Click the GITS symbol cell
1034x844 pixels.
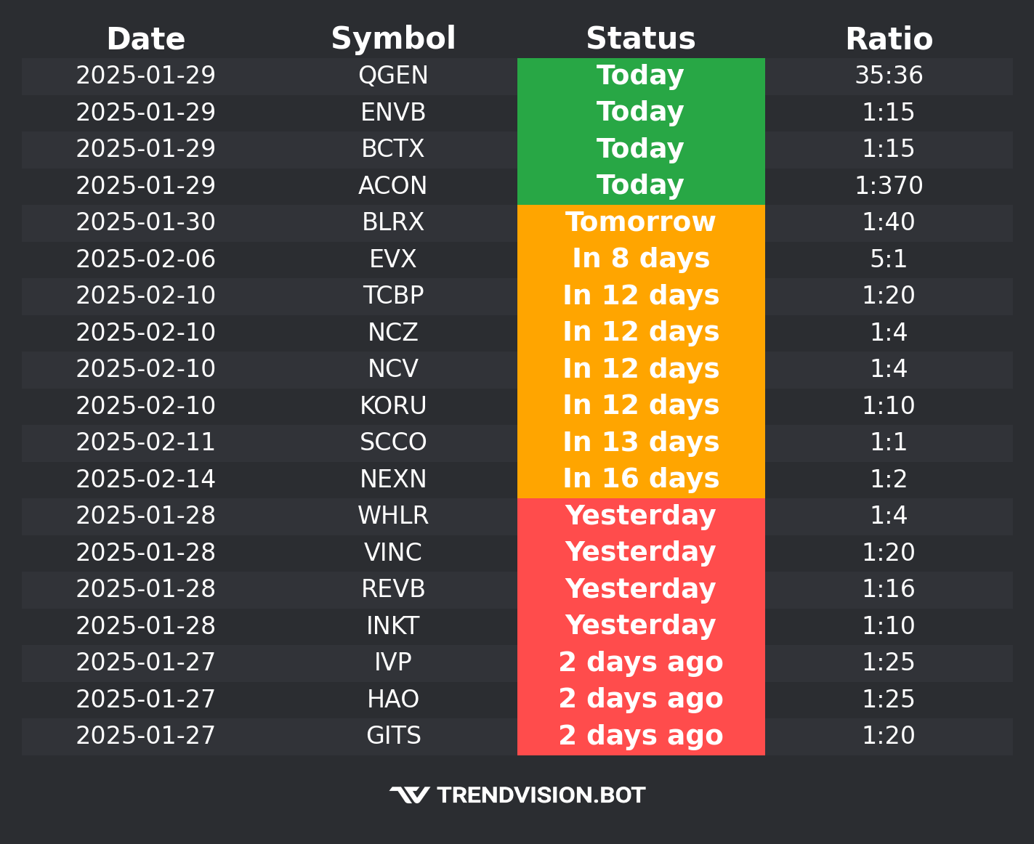click(x=393, y=736)
